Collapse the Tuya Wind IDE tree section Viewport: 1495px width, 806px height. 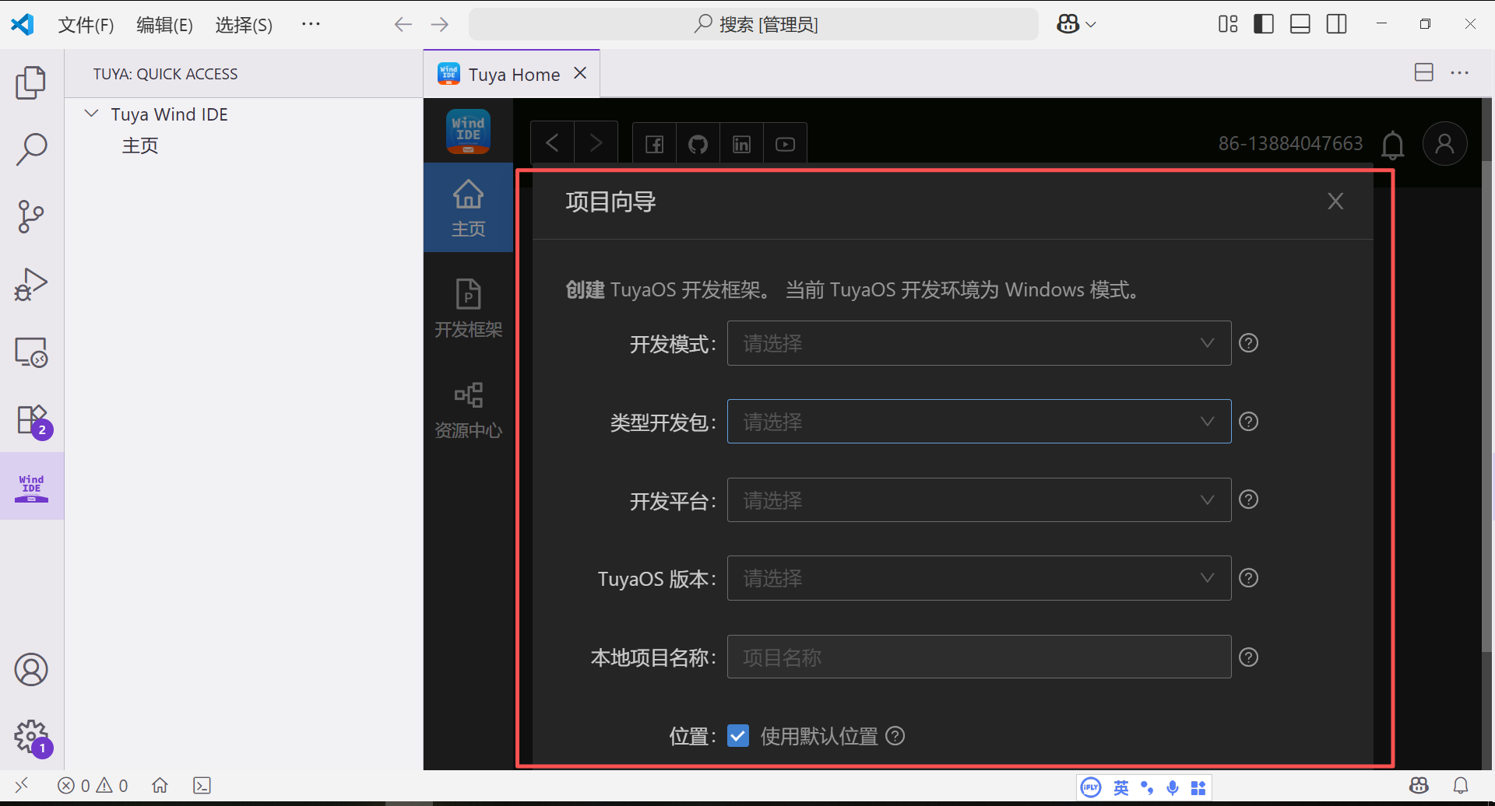click(91, 114)
